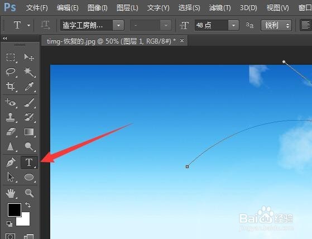Select the Horizontal Type tool in toolbox
The image size is (312, 239).
[x=29, y=162]
